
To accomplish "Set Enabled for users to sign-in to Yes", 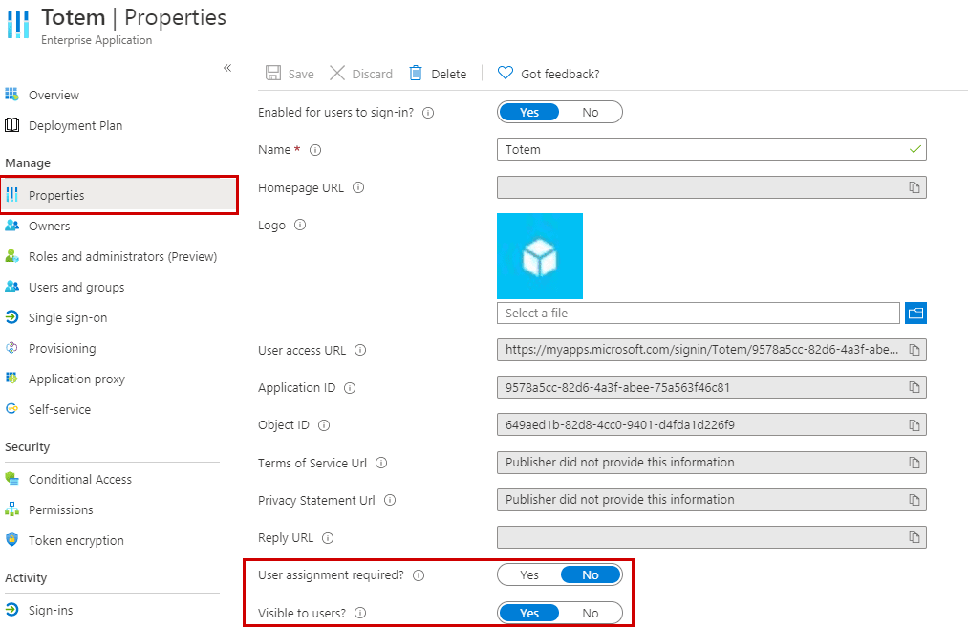I will [529, 113].
